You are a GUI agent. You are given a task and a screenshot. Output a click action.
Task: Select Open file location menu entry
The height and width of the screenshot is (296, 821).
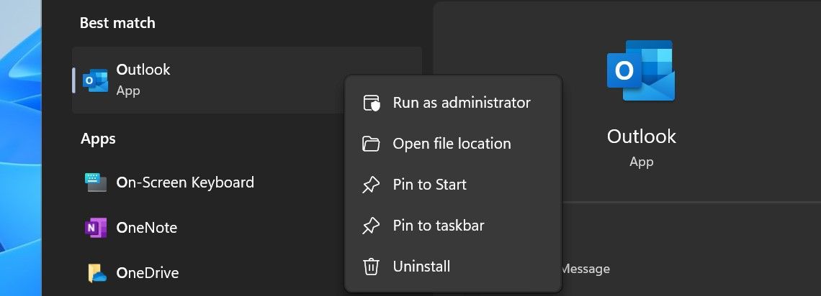coord(452,144)
